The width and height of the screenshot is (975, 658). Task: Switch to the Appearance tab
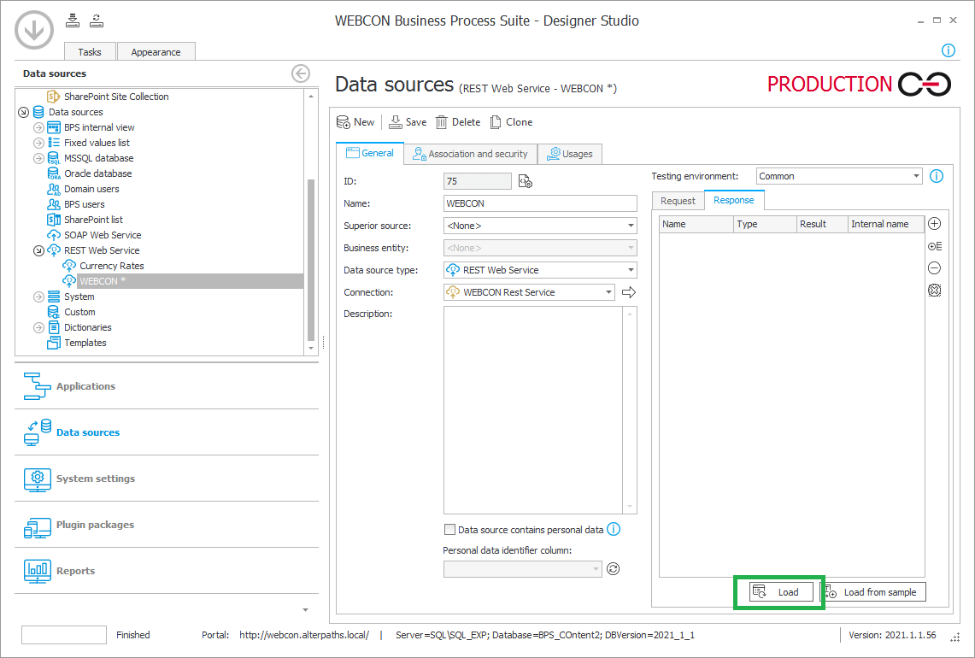[x=156, y=51]
